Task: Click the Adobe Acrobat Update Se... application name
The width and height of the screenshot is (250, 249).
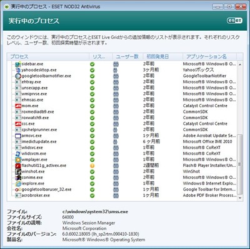Action: coord(209,135)
